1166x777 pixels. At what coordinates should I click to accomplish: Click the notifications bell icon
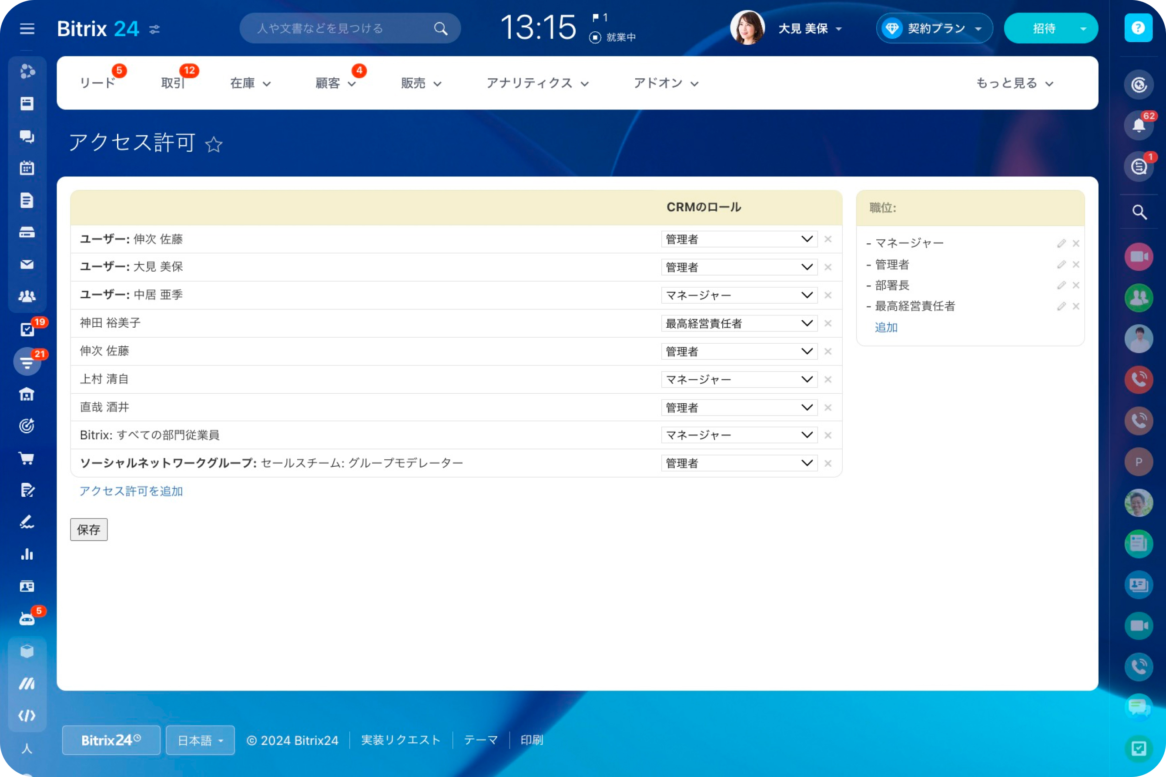(x=1138, y=125)
